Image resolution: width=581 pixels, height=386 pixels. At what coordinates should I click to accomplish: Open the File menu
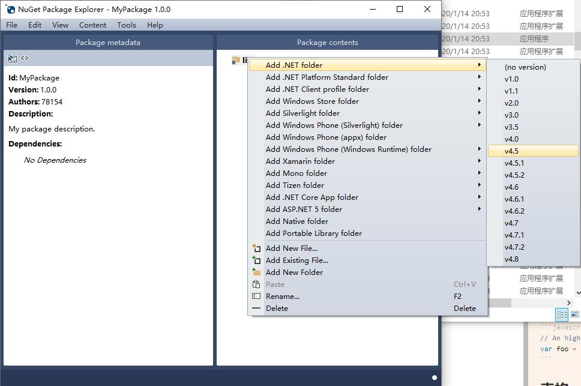(11, 25)
